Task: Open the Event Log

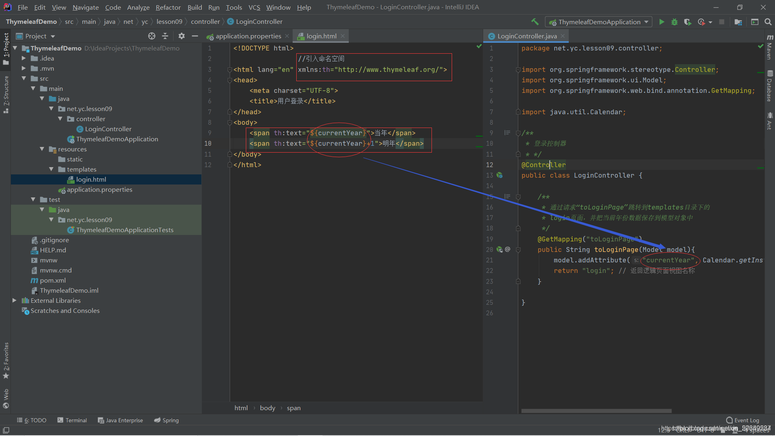Action: pyautogui.click(x=743, y=420)
